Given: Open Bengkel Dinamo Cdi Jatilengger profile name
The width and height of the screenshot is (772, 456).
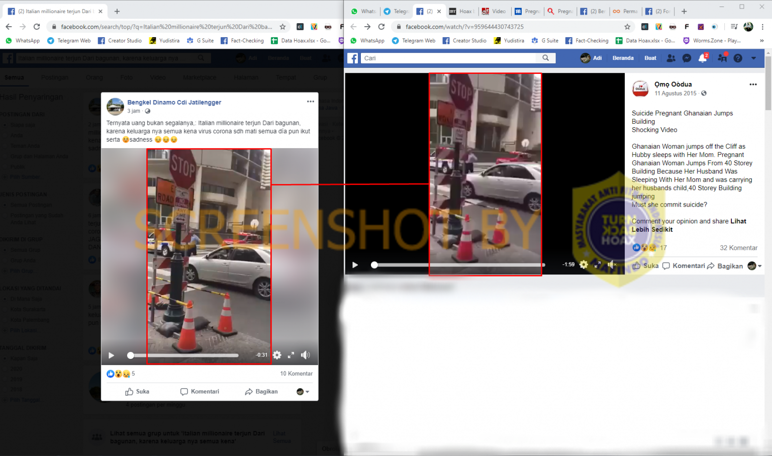Looking at the screenshot, I should [x=174, y=102].
